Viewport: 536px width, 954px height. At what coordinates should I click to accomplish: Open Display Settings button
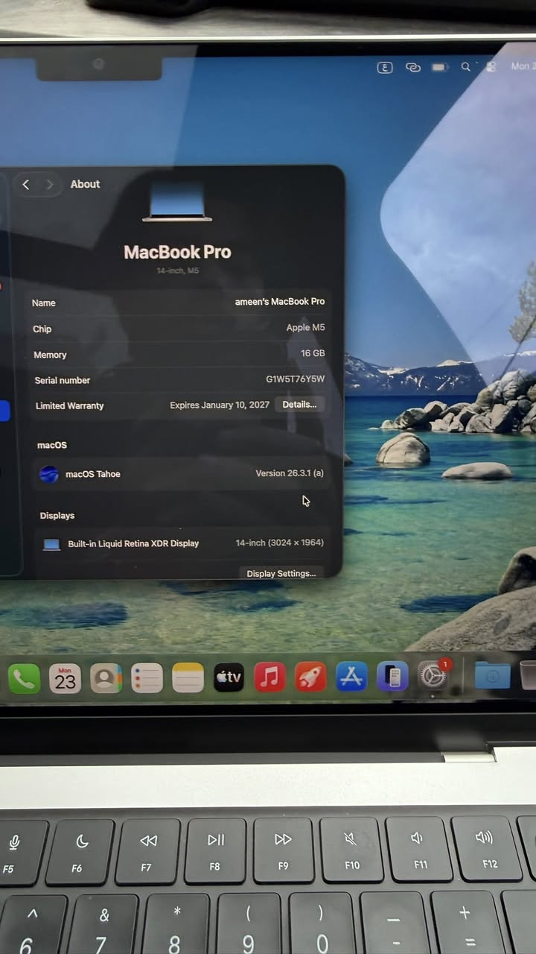click(x=281, y=573)
